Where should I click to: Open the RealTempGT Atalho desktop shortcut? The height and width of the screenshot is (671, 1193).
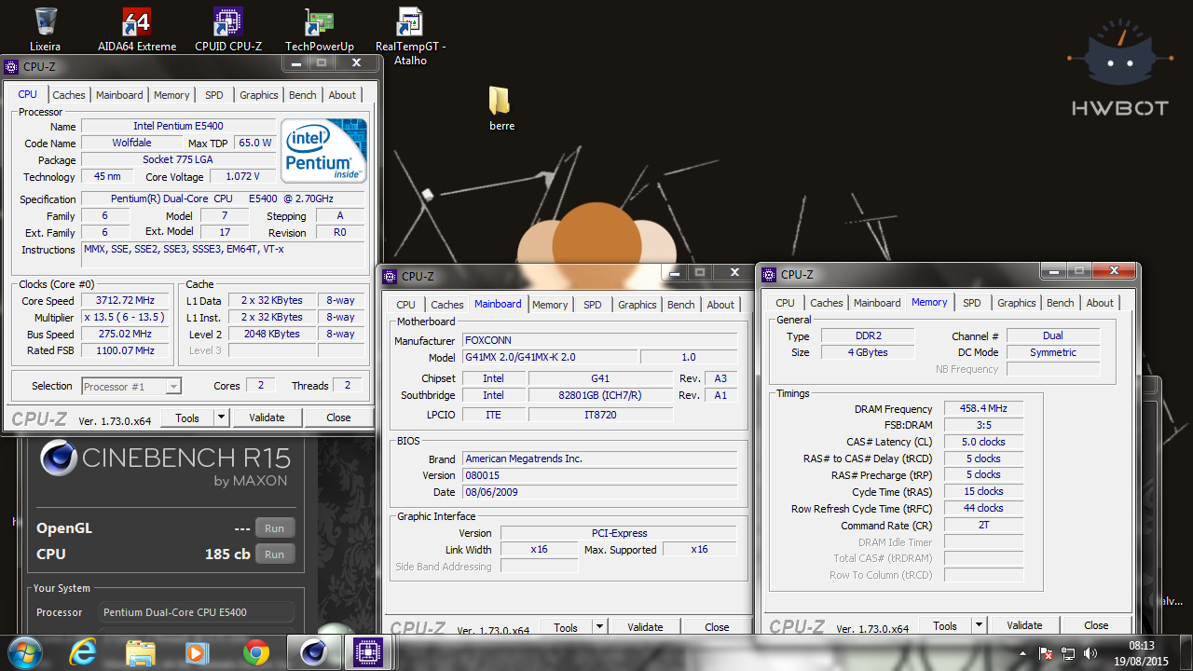pos(411,35)
